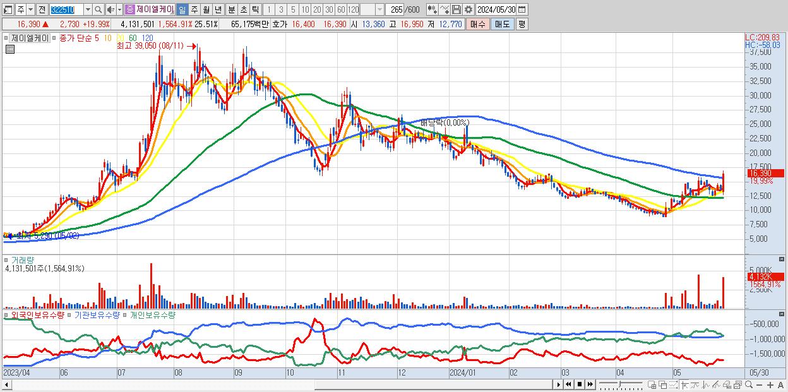
Task: Select the 월 monthly period tab
Action: tap(206, 9)
